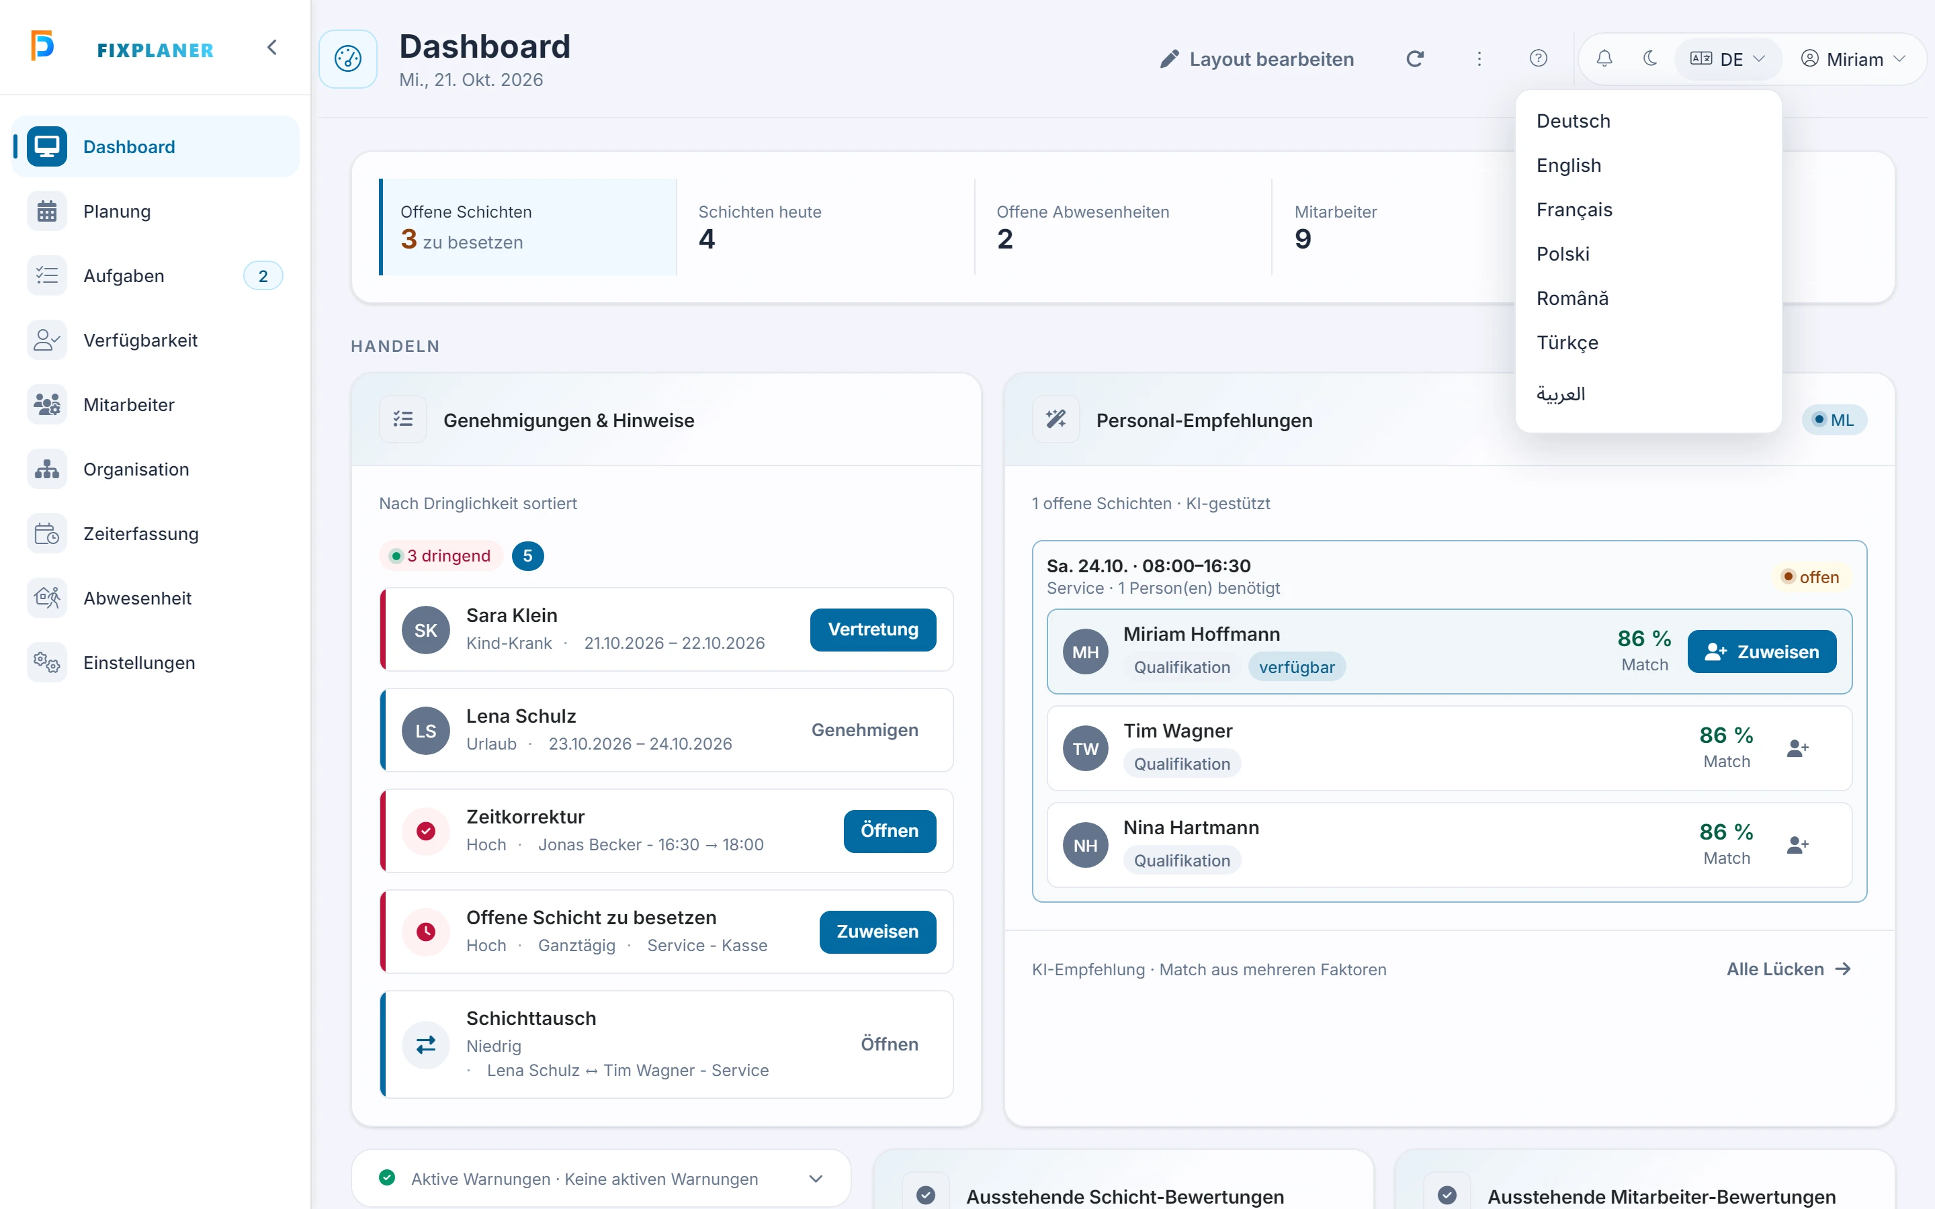Toggle dark mode moon icon
This screenshot has height=1209, width=1935.
tap(1649, 59)
